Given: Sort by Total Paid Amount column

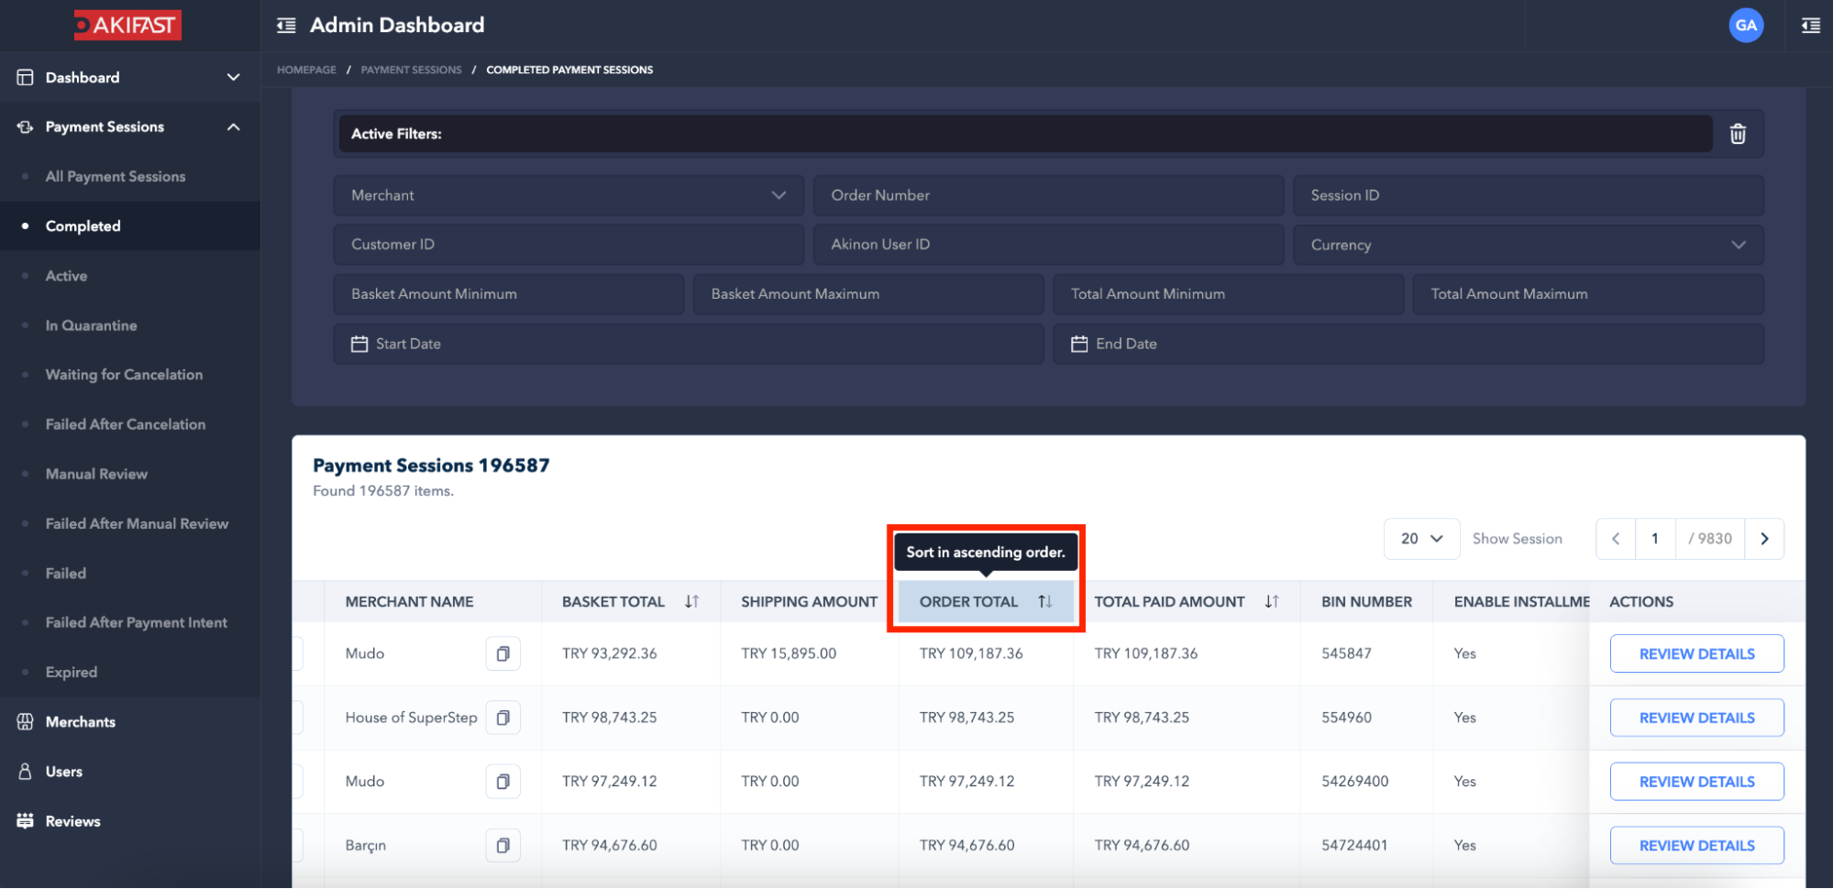Looking at the screenshot, I should [x=1271, y=601].
